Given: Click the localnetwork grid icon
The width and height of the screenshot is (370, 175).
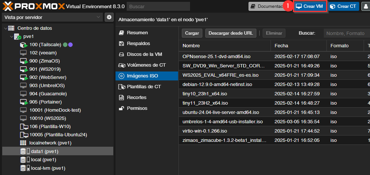Looking at the screenshot, I should click(23, 143).
